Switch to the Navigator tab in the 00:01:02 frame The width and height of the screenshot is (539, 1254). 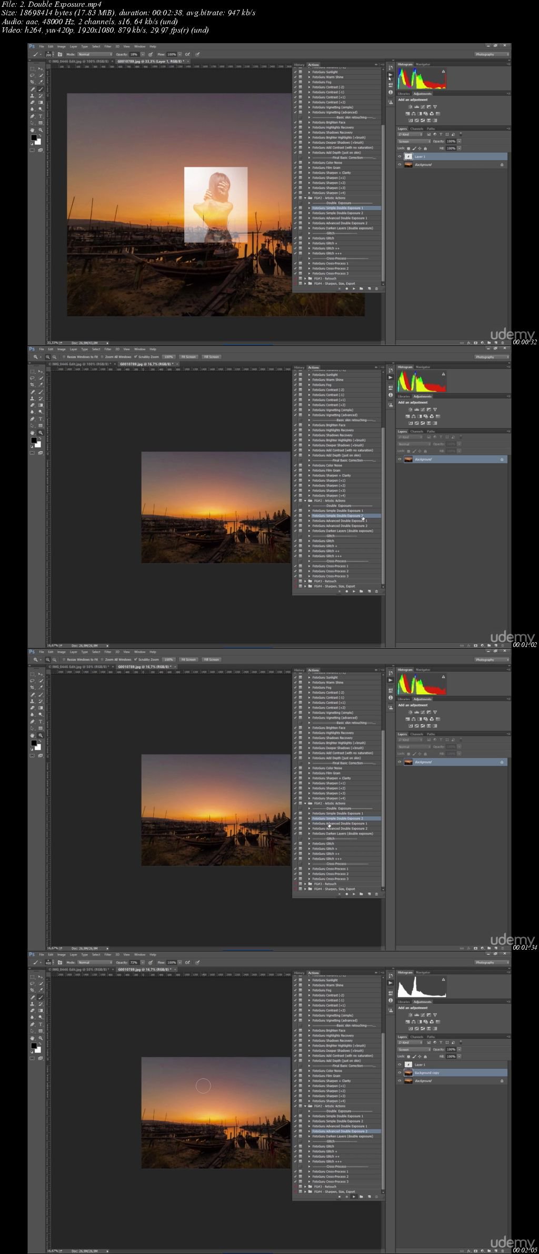[423, 367]
